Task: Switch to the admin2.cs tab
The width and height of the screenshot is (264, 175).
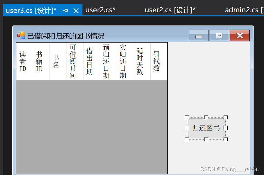Action: 245,9
